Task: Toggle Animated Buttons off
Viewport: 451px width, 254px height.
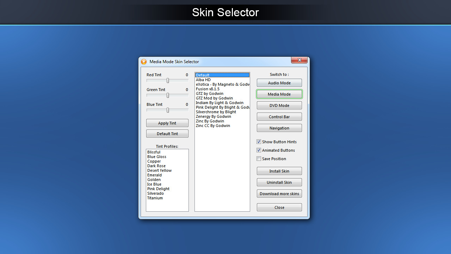Action: (259, 150)
